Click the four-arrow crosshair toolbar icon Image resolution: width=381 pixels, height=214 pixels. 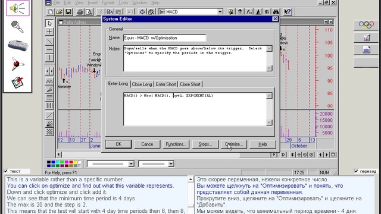tap(142, 12)
